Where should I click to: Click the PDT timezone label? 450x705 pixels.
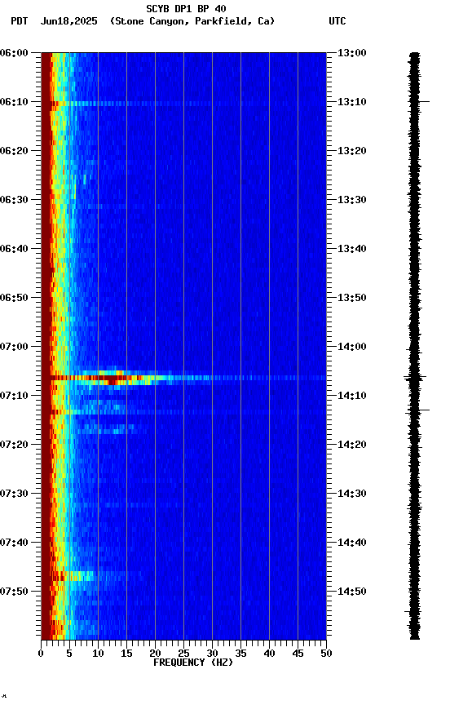[19, 21]
